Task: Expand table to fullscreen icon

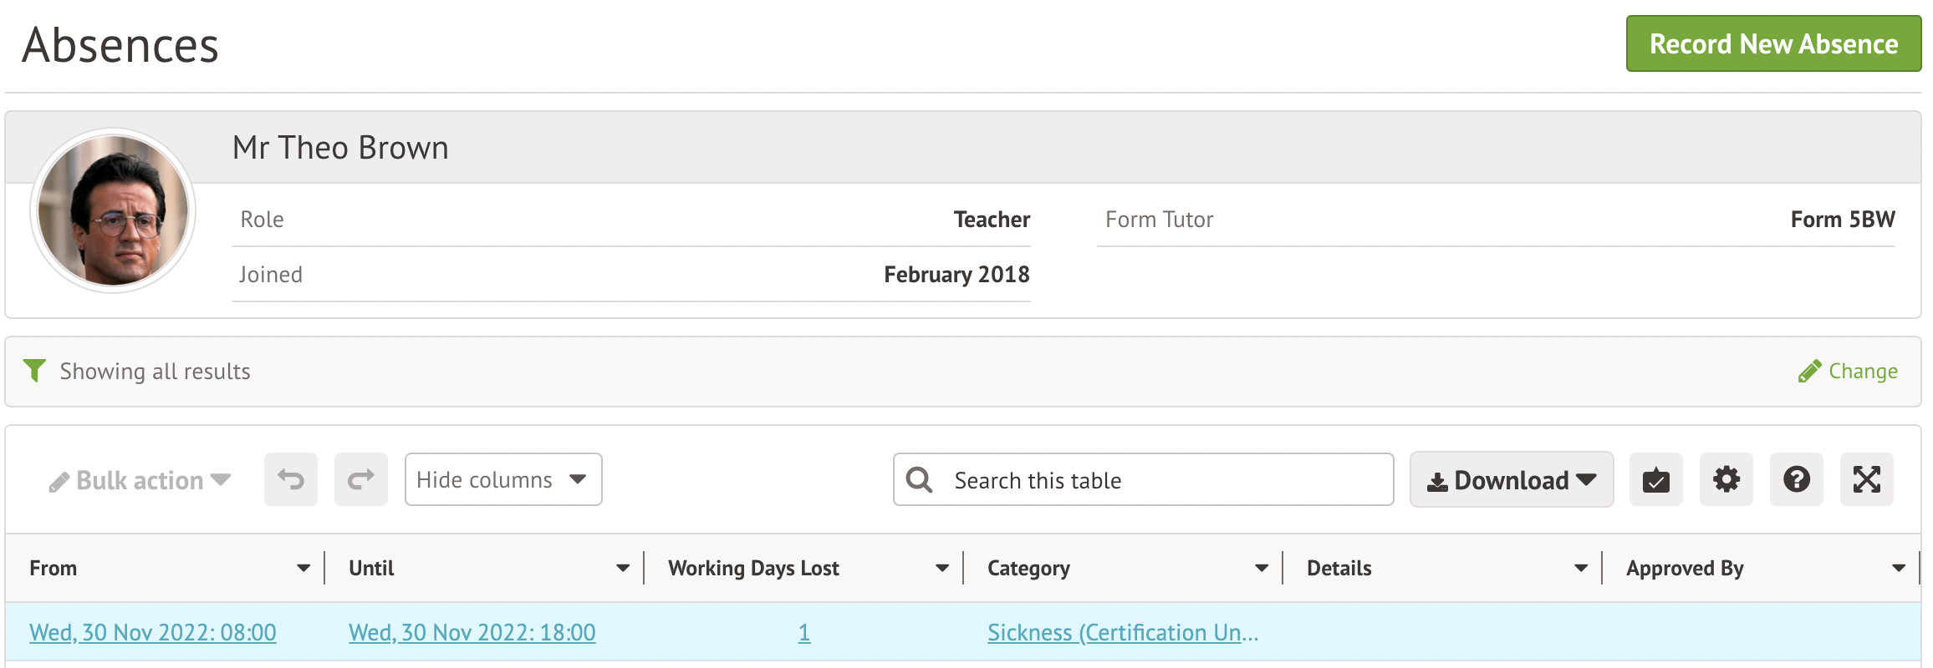Action: coord(1866,479)
